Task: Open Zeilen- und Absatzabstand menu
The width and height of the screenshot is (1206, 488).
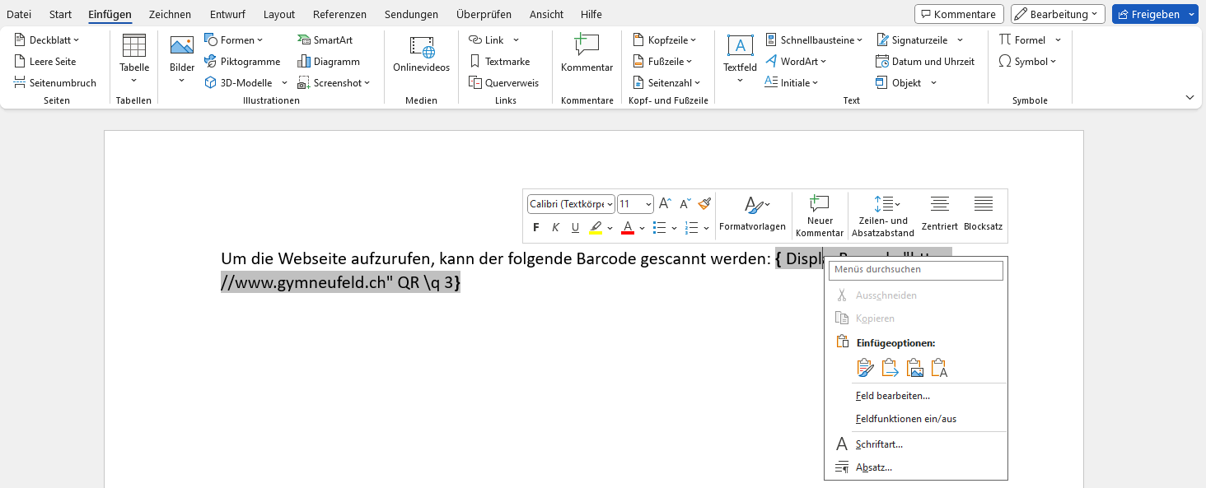Action: click(x=883, y=216)
